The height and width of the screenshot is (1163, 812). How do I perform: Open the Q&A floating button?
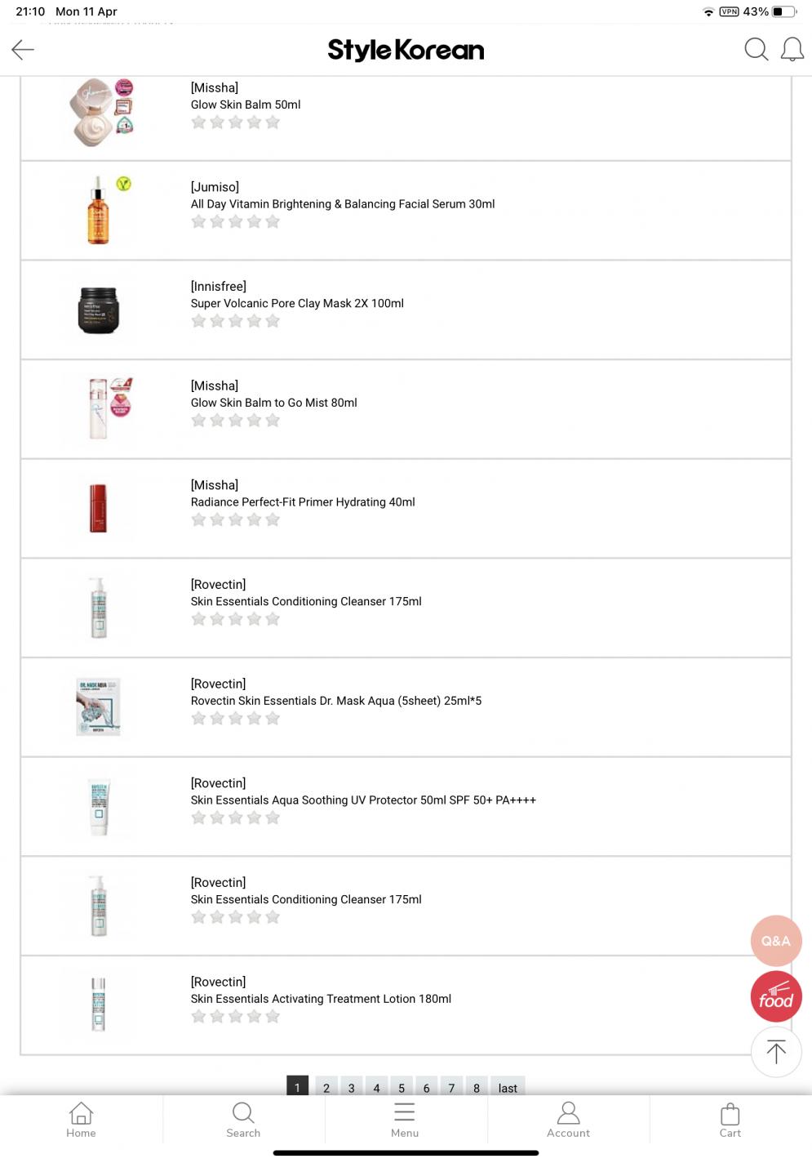(x=776, y=941)
